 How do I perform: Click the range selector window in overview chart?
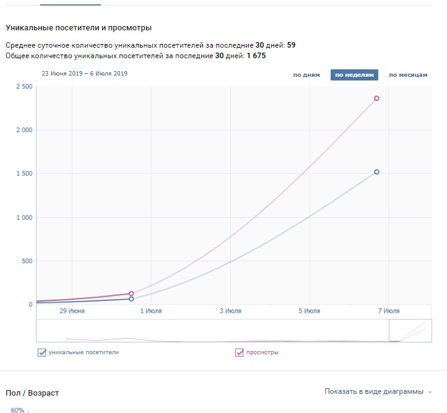coord(409,331)
